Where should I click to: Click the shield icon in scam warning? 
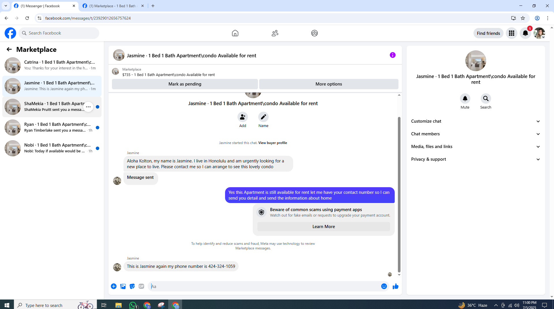pyautogui.click(x=261, y=212)
